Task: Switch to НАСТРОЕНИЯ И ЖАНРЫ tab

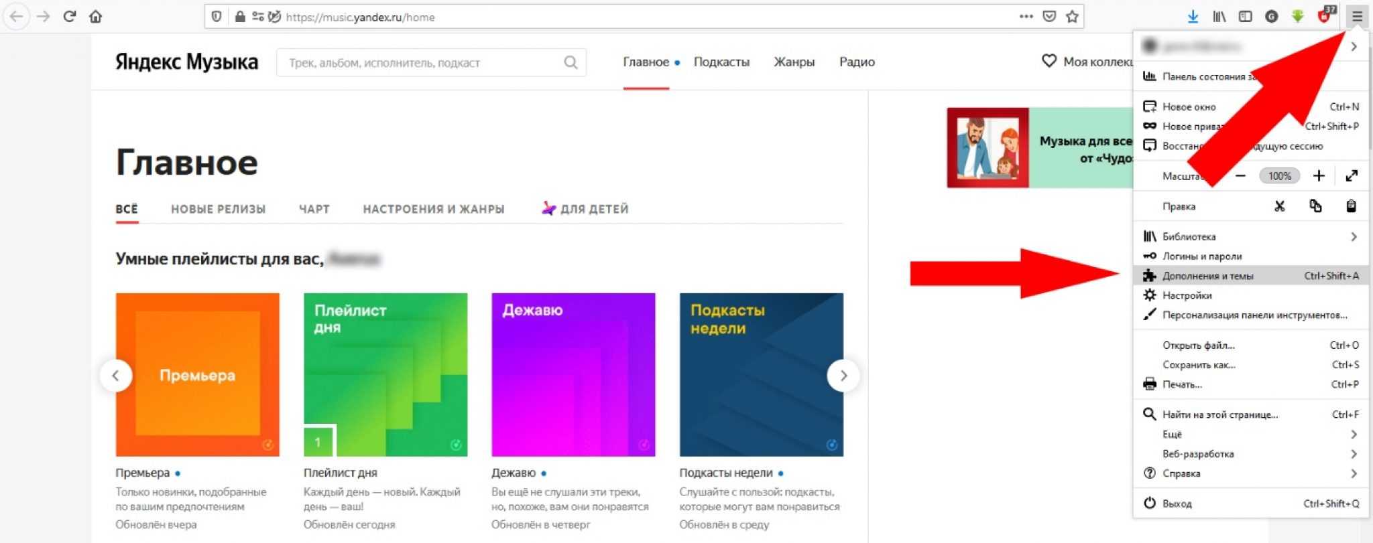Action: pos(434,209)
